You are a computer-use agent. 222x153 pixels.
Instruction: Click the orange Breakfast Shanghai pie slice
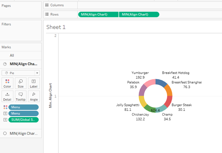168,90
